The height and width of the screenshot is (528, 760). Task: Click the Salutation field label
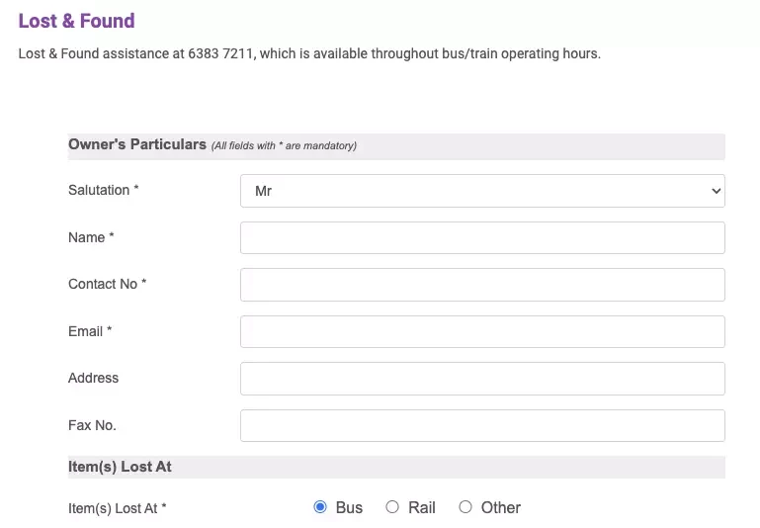tap(103, 190)
